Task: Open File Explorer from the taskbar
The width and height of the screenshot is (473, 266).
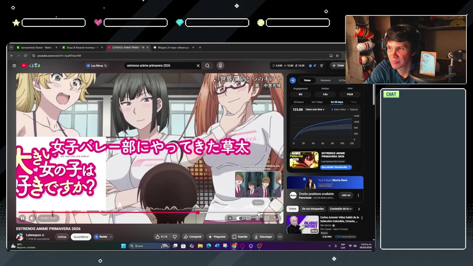Action: tap(200, 246)
